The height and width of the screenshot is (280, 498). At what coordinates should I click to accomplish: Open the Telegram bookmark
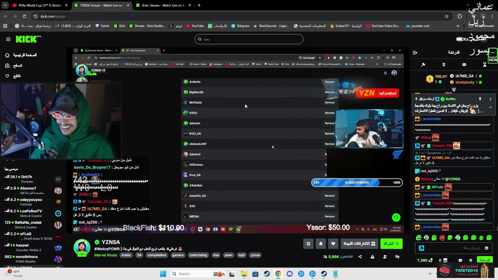point(240,26)
